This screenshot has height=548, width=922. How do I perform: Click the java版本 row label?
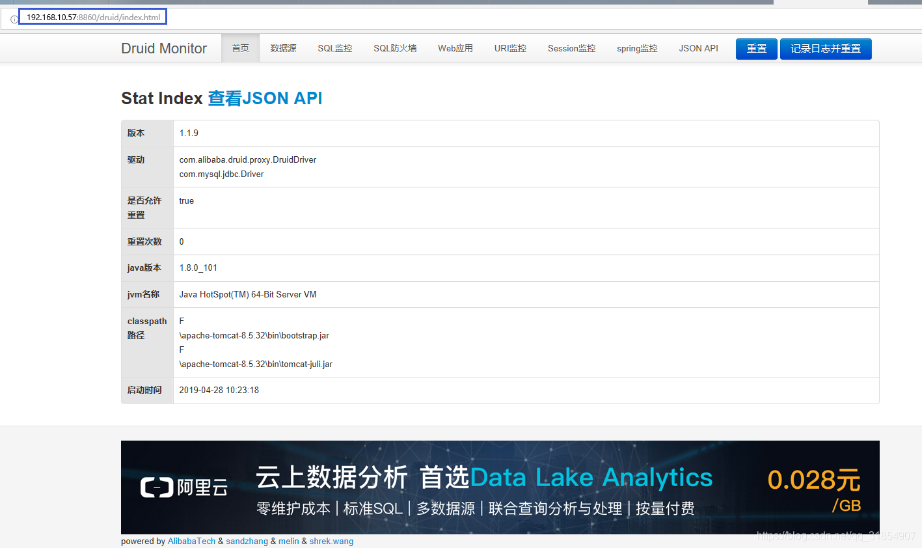click(x=144, y=267)
